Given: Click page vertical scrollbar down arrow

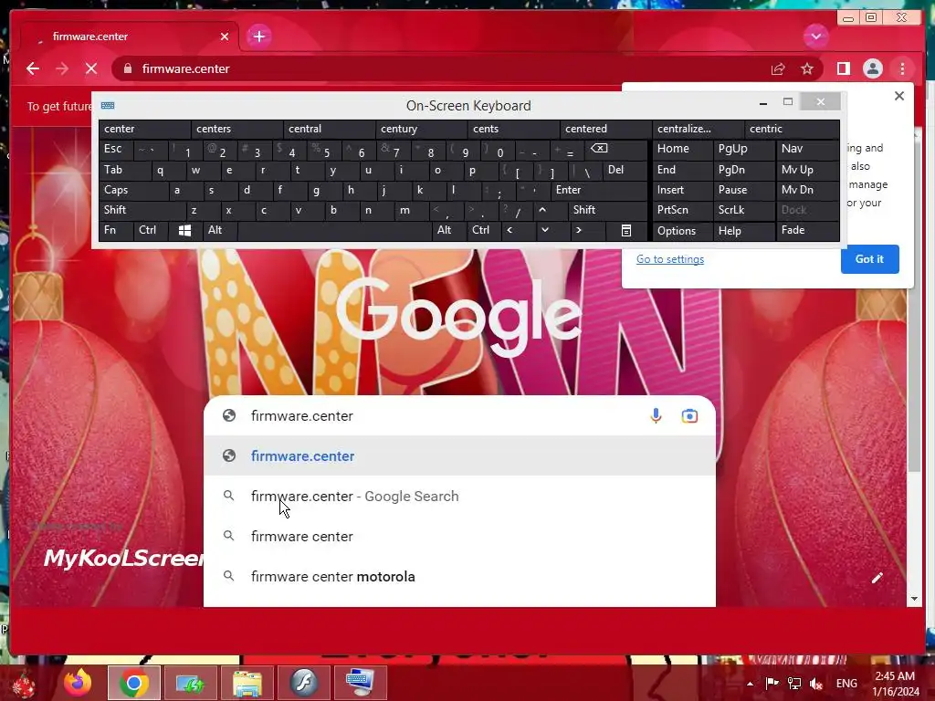Looking at the screenshot, I should point(915,599).
